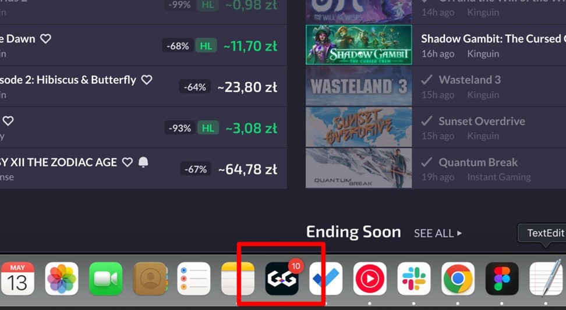Open Figma from the Dock
The image size is (566, 310).
(x=502, y=279)
